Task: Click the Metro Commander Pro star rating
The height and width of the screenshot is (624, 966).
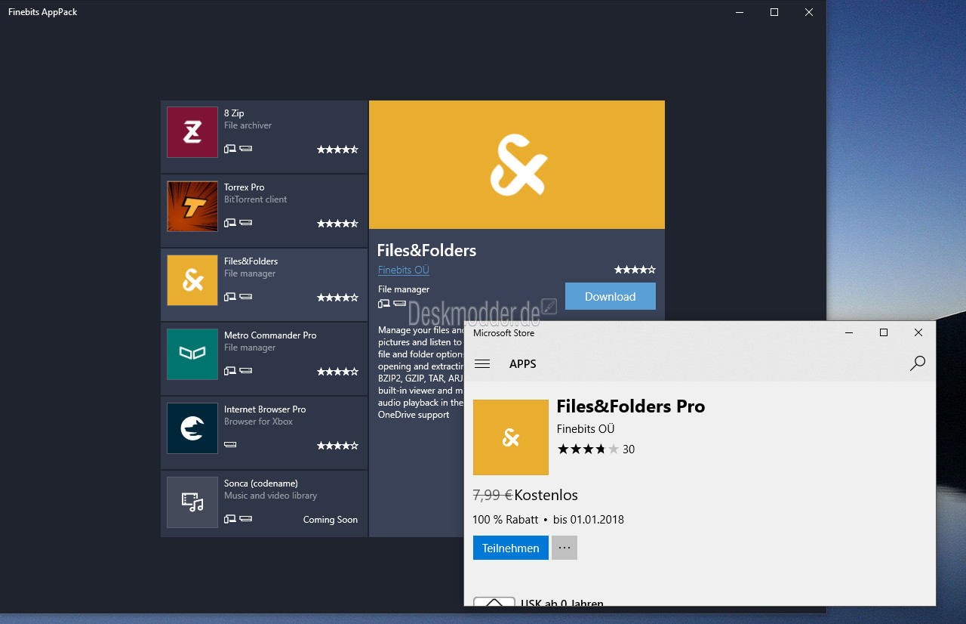Action: point(337,372)
